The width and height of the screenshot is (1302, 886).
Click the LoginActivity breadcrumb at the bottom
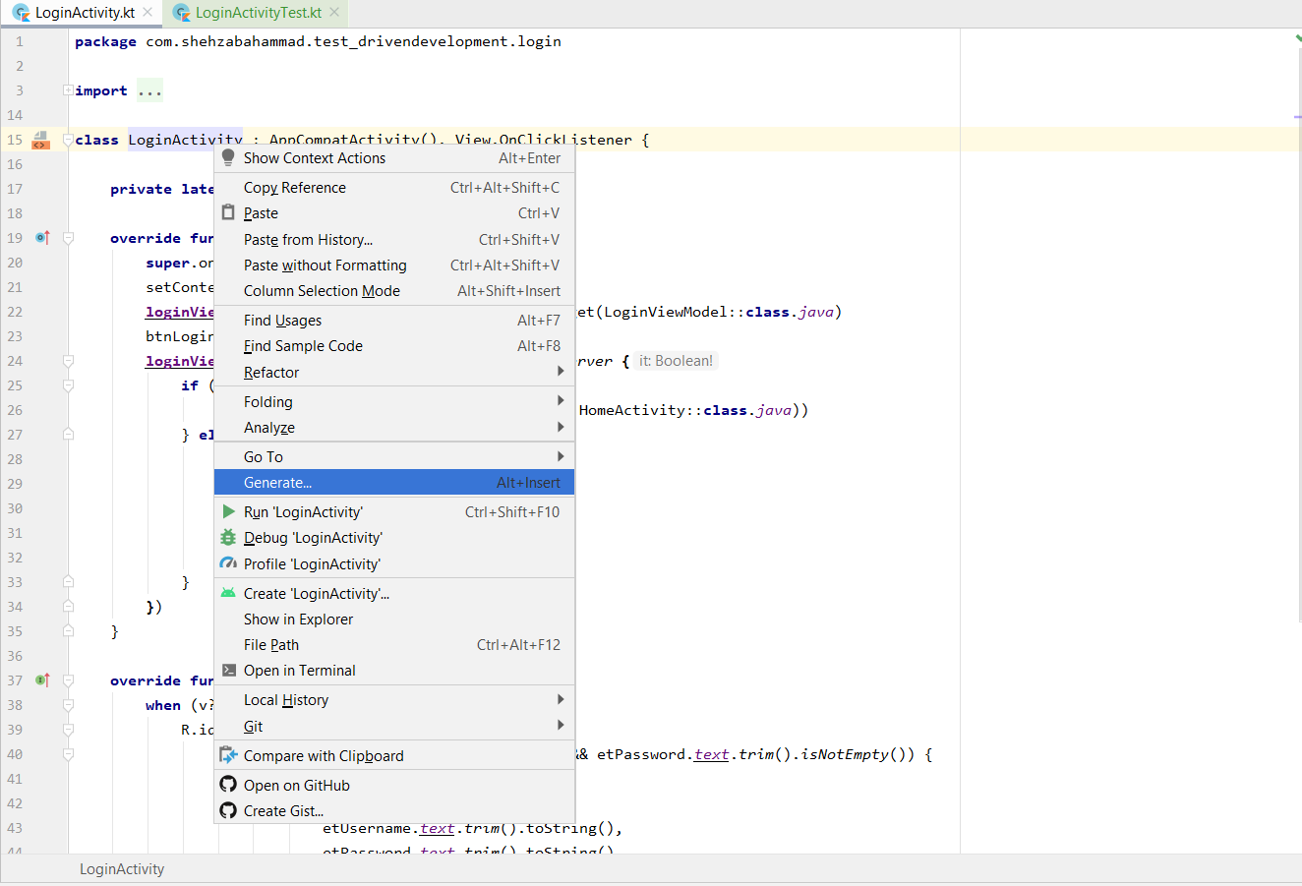click(x=122, y=869)
